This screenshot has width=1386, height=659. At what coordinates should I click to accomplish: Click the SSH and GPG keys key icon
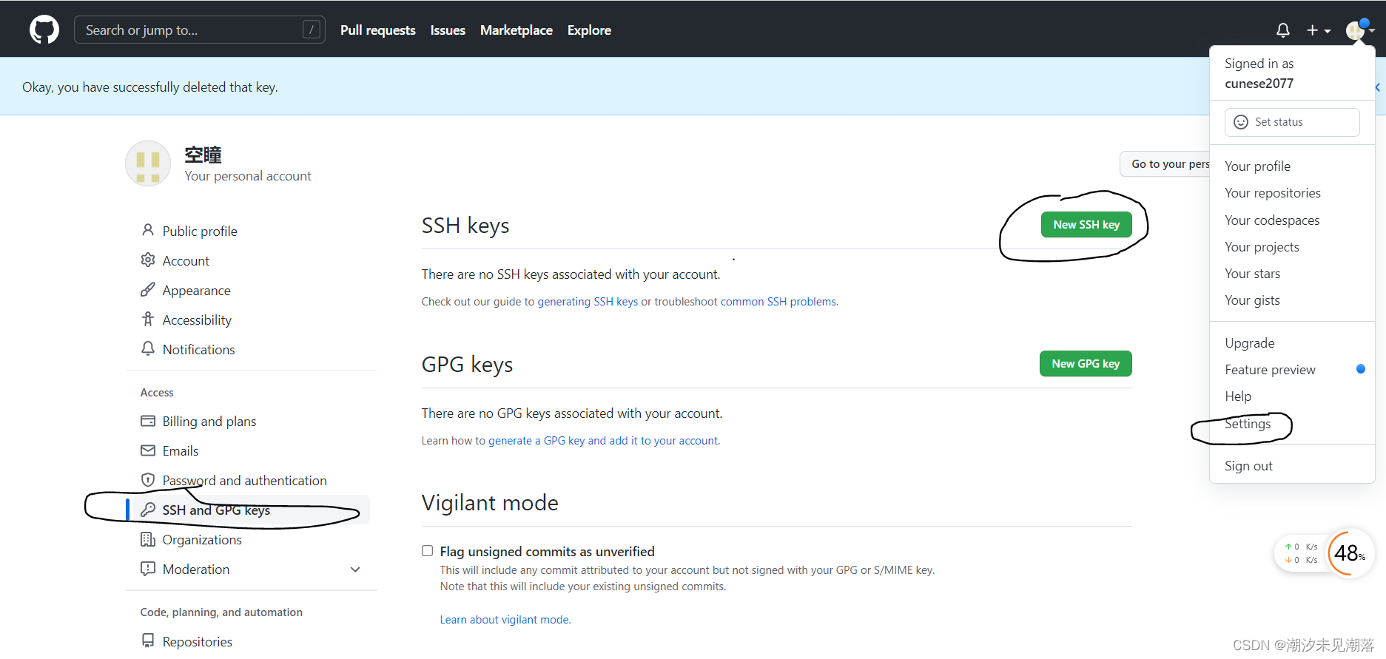148,510
